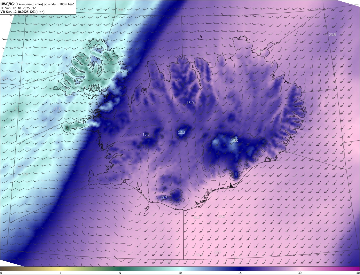The height and width of the screenshot is (275, 360).
Task: Click the 13.8 value label on the map
Action: 146,134
